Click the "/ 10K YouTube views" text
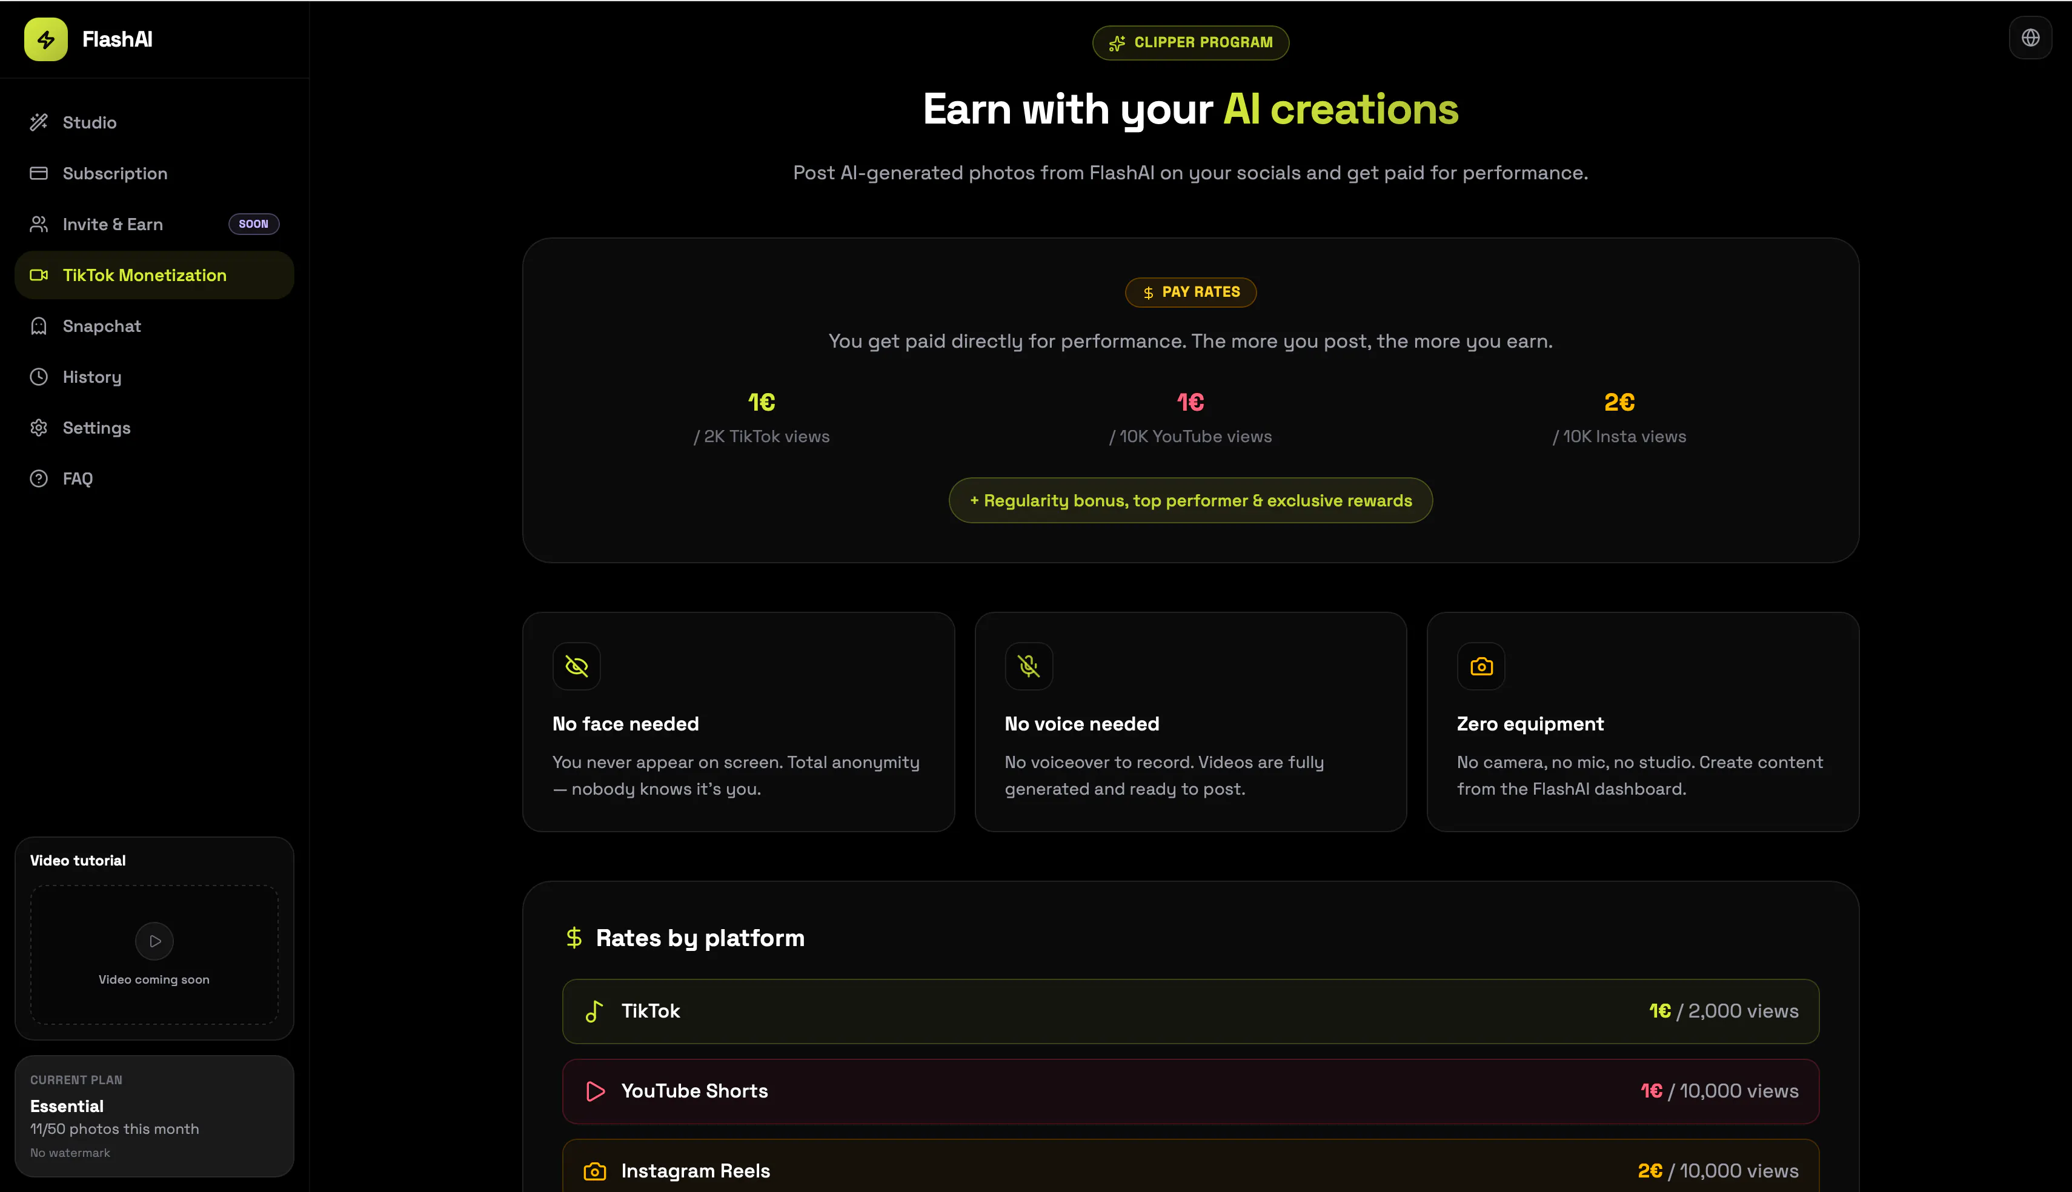 coord(1190,436)
